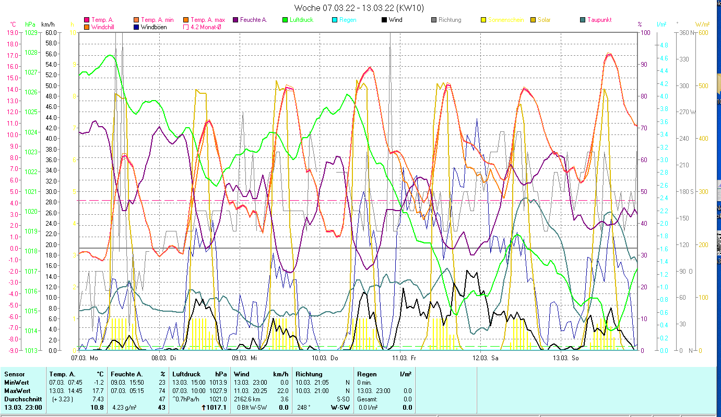Click the Sensor header in the table
Screen dimensions: 721x417
point(14,374)
